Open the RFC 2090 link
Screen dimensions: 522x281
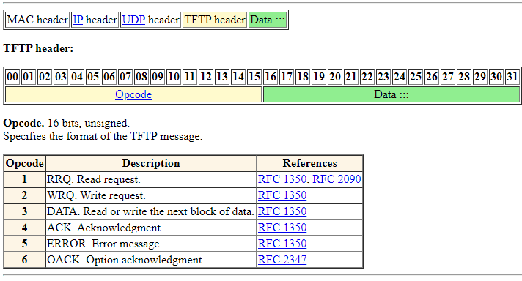click(337, 179)
